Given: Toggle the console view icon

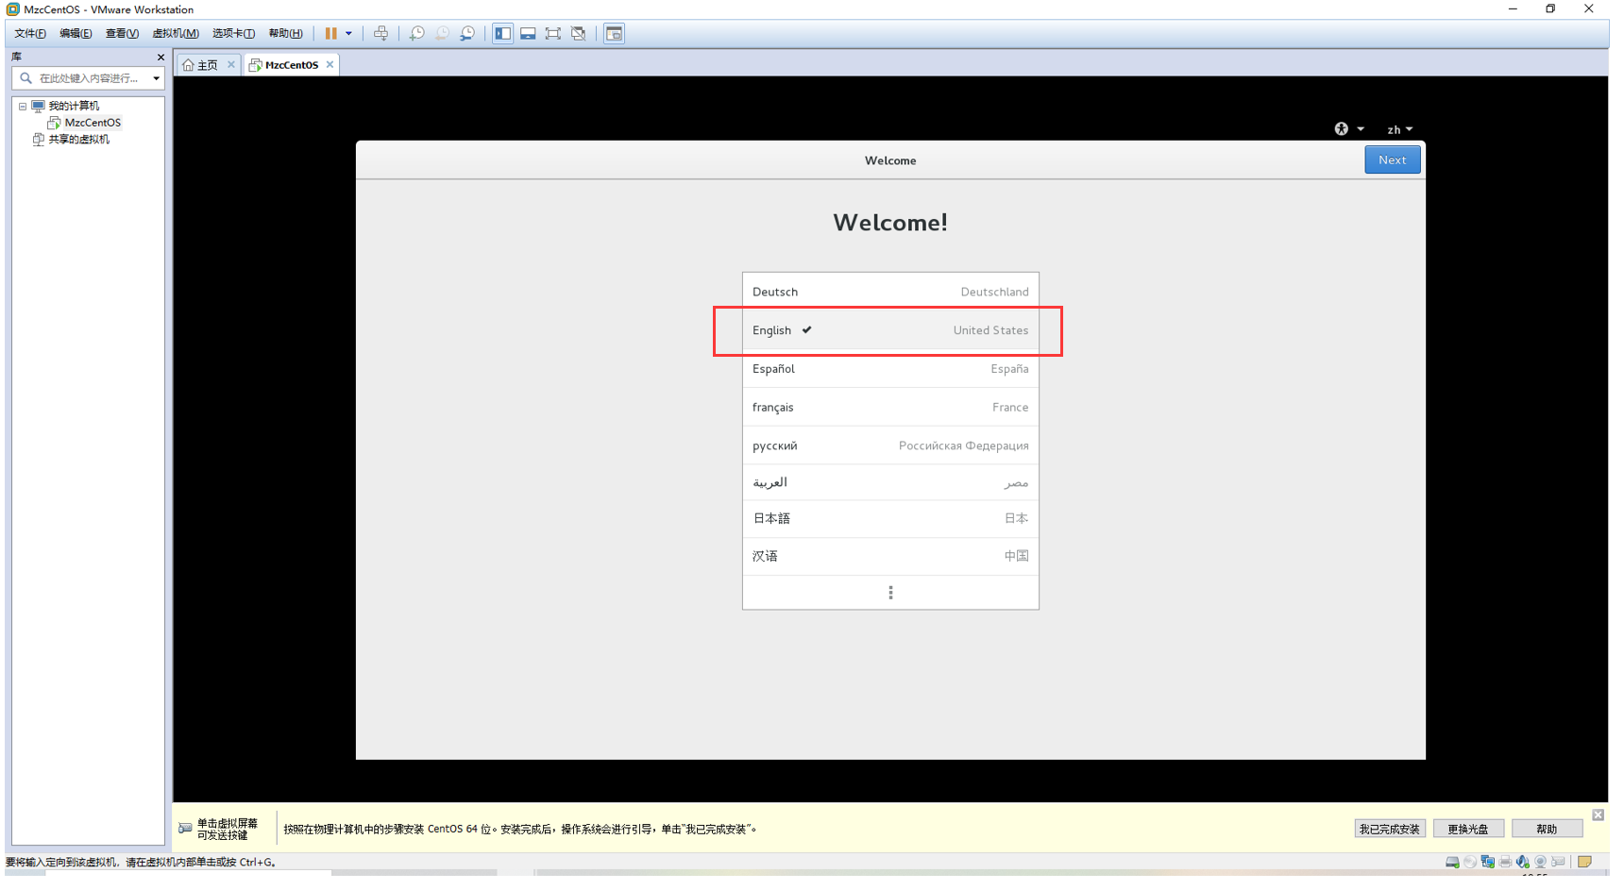Looking at the screenshot, I should (x=615, y=34).
